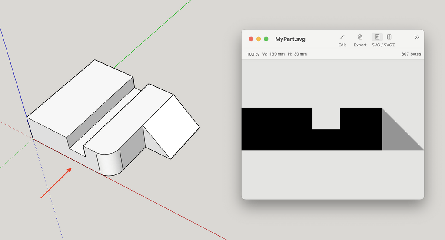Click the 100 % zoom value
445x240 pixels.
point(253,54)
